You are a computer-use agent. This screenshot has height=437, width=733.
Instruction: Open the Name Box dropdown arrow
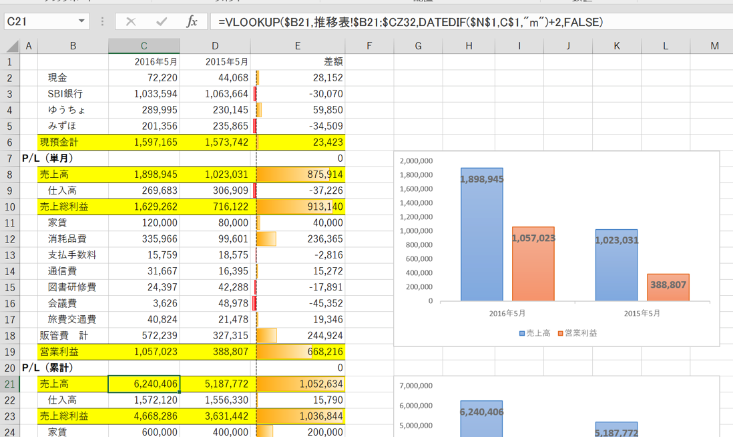81,21
